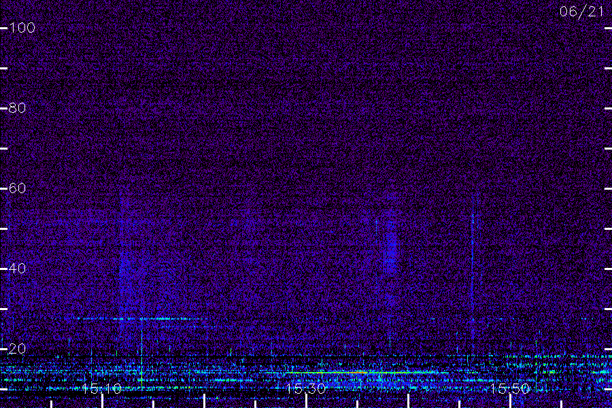Screen dimensions: 612x408
Task: Select the 15:10 time axis label
Action: click(102, 388)
